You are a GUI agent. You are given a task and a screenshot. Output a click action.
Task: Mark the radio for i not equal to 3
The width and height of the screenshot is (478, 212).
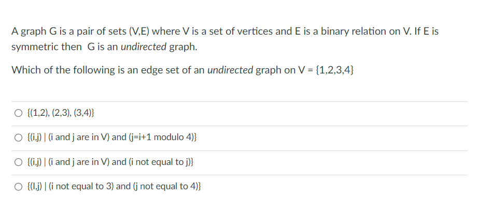pos(18,187)
